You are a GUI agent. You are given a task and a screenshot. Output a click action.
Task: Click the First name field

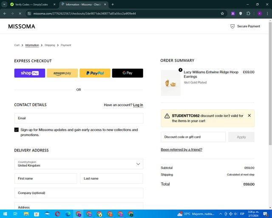click(x=45, y=178)
